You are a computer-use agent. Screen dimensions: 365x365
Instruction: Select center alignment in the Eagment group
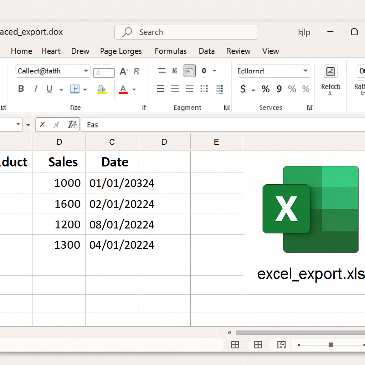(x=175, y=89)
